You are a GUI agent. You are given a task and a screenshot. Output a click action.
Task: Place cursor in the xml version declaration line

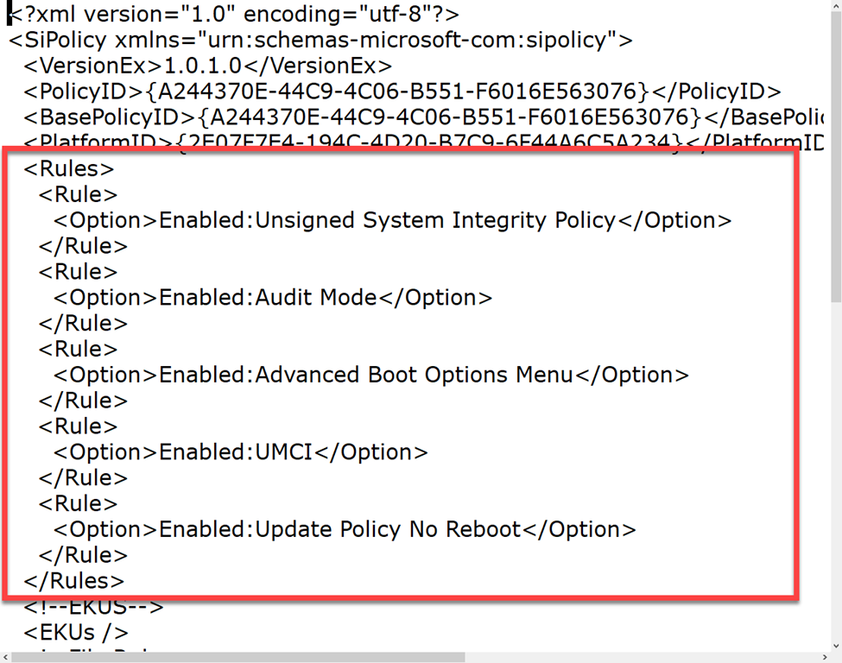click(233, 15)
